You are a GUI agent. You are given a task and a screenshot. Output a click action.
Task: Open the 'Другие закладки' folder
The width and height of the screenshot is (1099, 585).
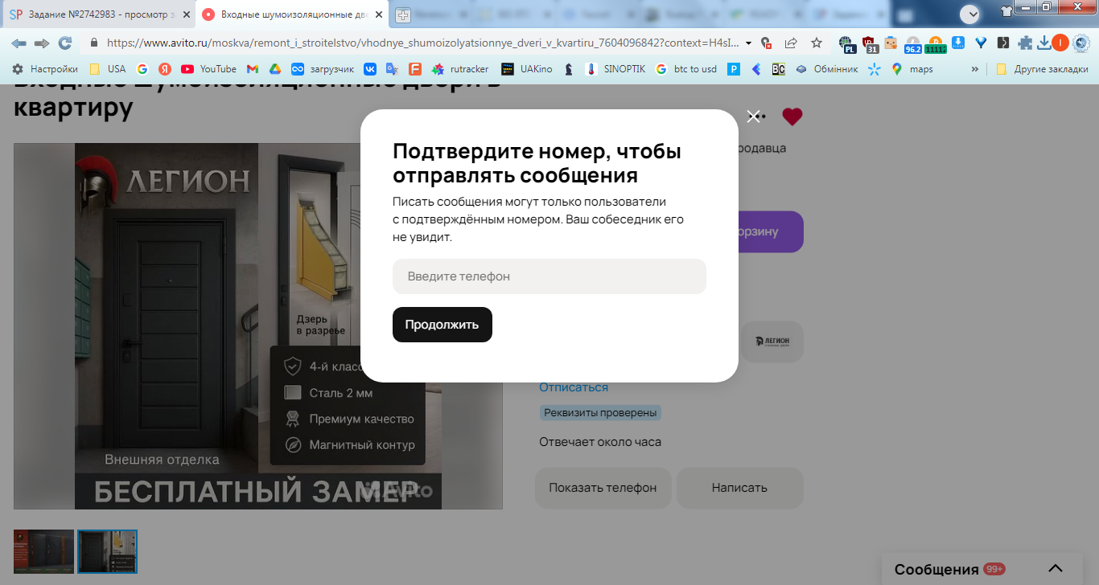[1042, 69]
